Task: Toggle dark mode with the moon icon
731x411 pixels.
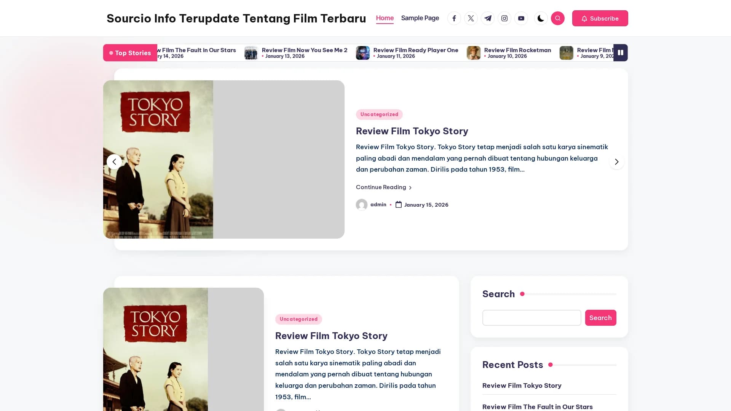Action: 541,18
